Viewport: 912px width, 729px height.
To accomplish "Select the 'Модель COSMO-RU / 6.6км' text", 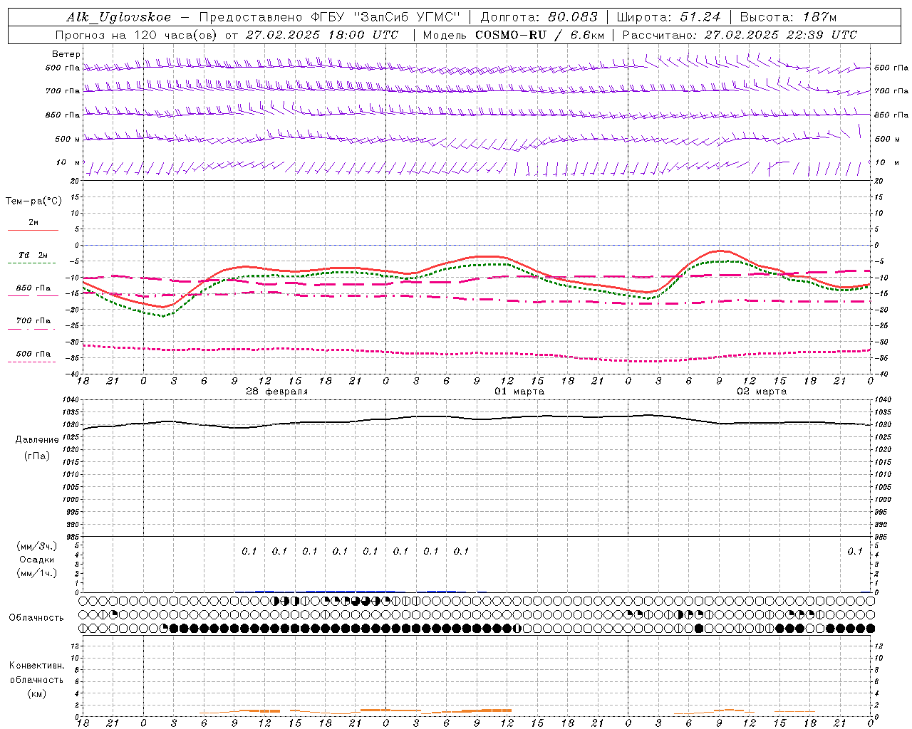I will click(513, 35).
